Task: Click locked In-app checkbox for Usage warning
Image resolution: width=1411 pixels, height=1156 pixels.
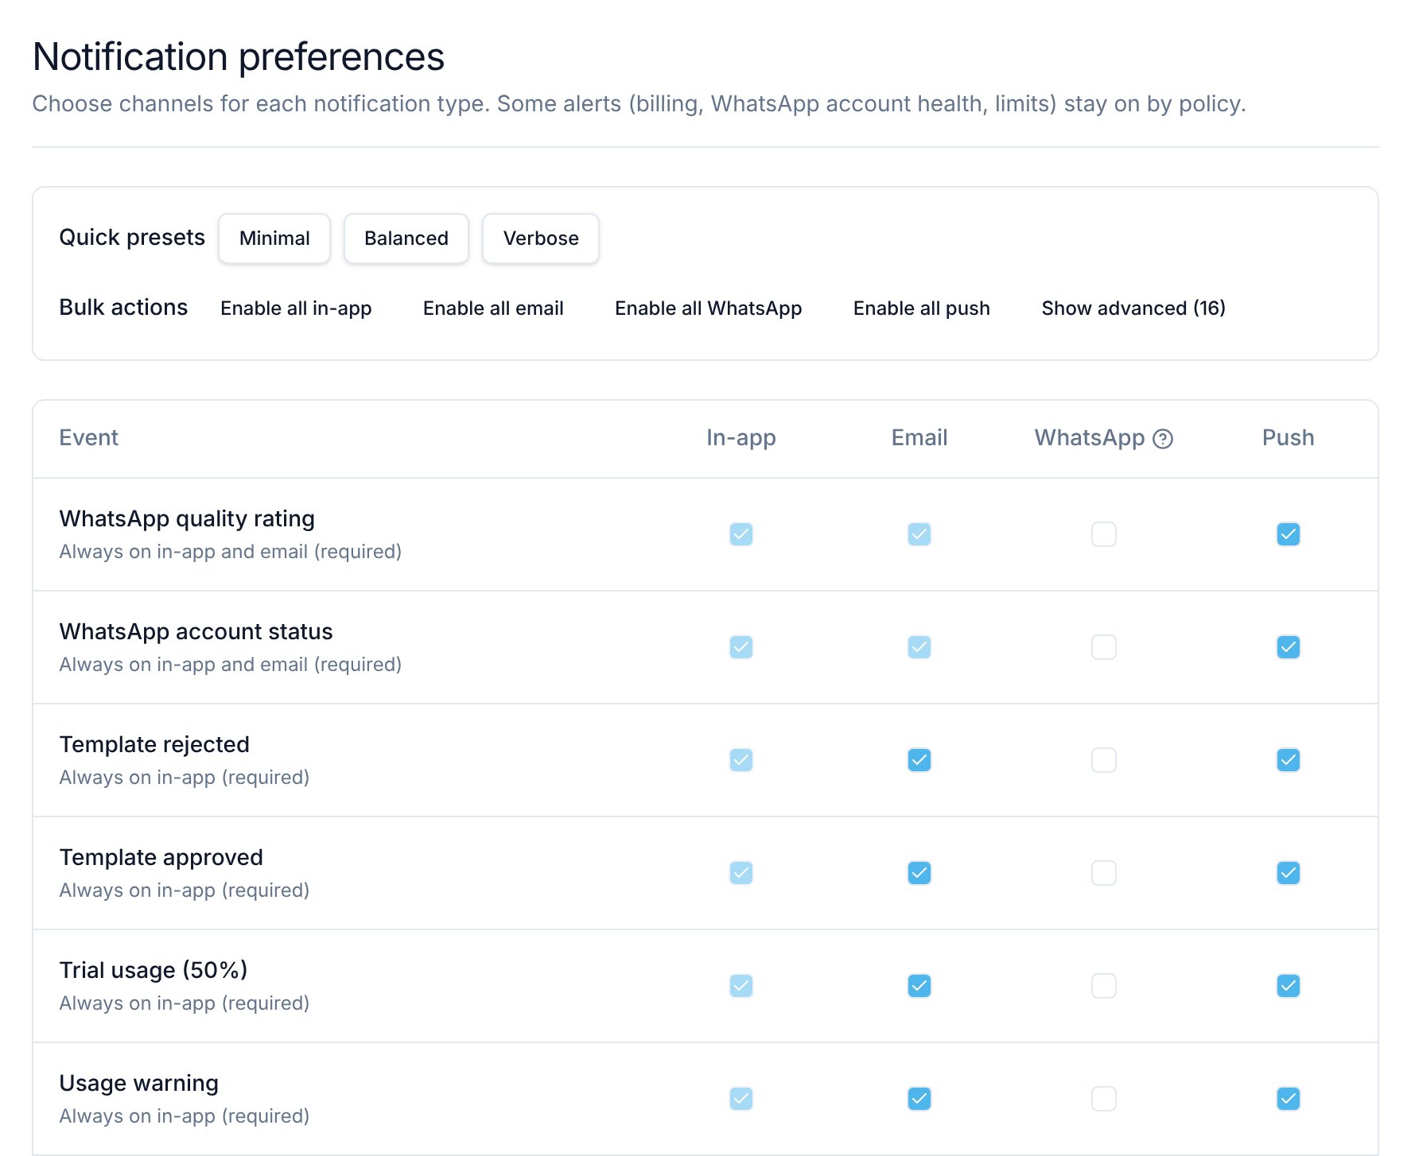Action: point(741,1099)
